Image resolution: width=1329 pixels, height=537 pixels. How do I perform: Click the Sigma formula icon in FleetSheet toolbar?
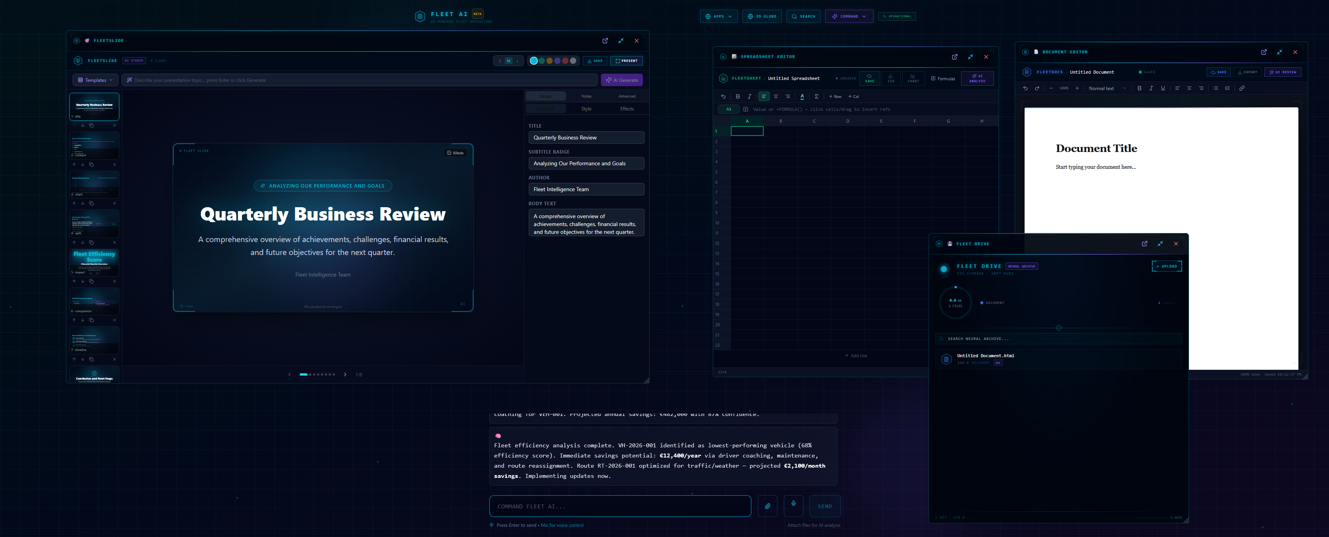tap(817, 96)
